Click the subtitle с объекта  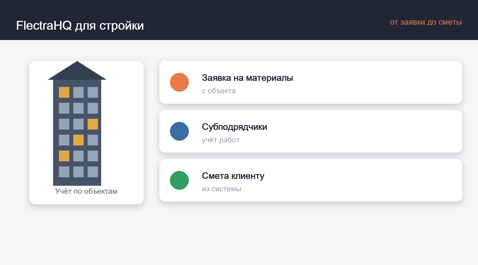[219, 91]
